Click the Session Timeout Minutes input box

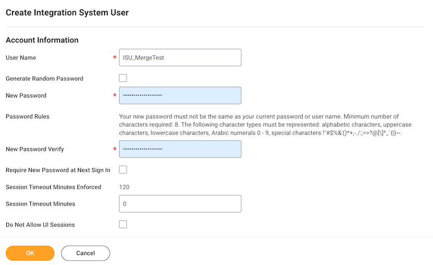coord(180,204)
